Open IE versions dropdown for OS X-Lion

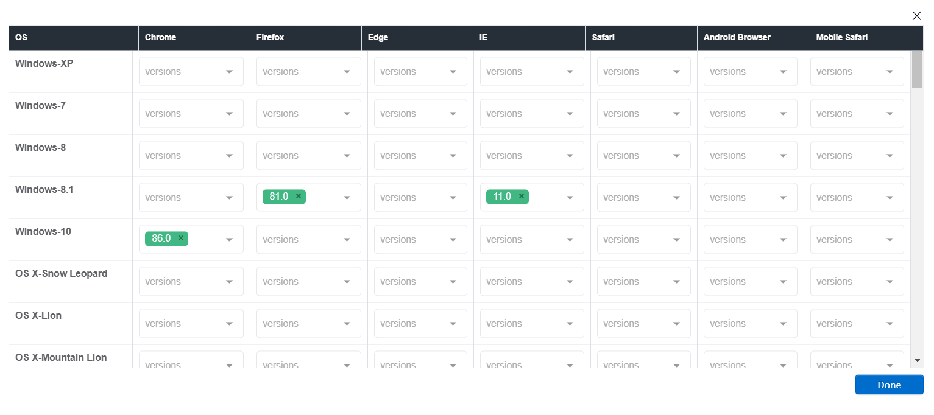tap(532, 324)
